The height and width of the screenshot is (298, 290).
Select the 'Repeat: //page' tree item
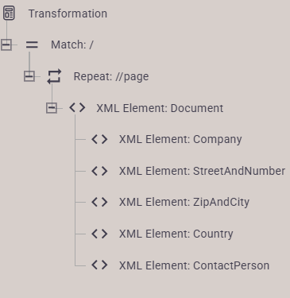click(111, 76)
